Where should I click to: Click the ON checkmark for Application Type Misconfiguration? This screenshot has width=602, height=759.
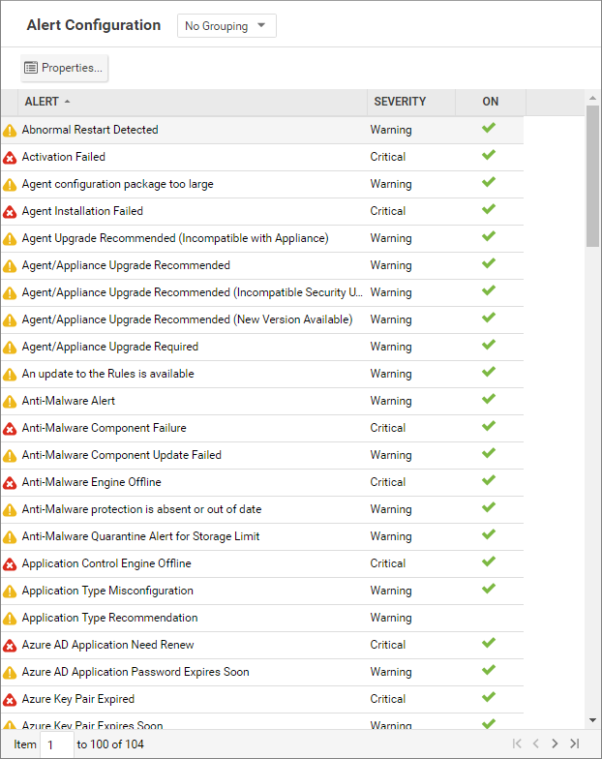(x=489, y=589)
